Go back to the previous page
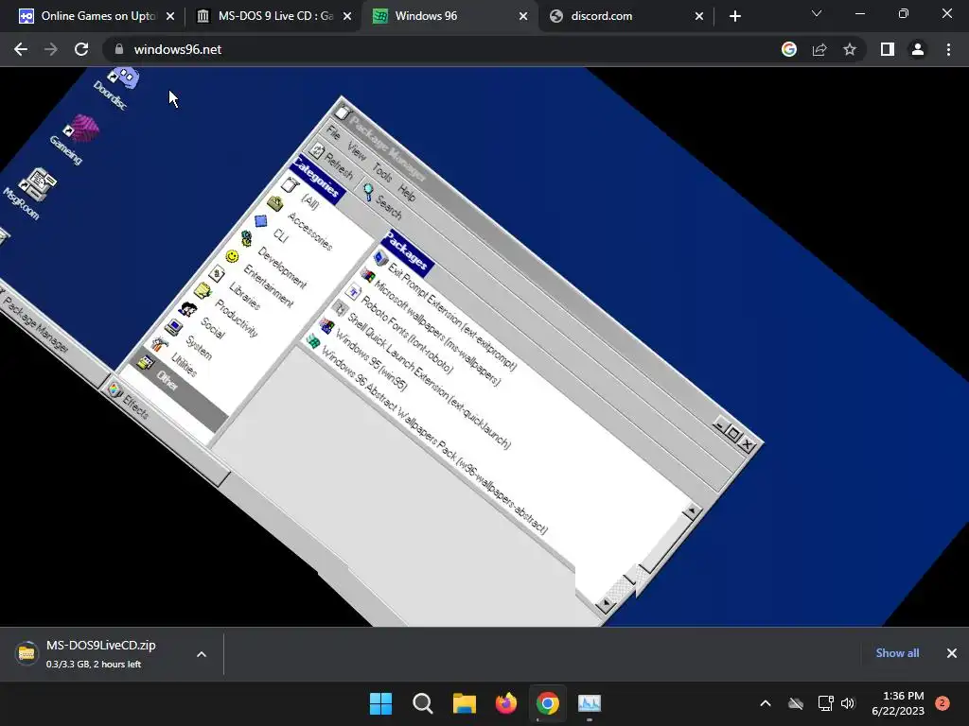The image size is (969, 726). [x=21, y=49]
